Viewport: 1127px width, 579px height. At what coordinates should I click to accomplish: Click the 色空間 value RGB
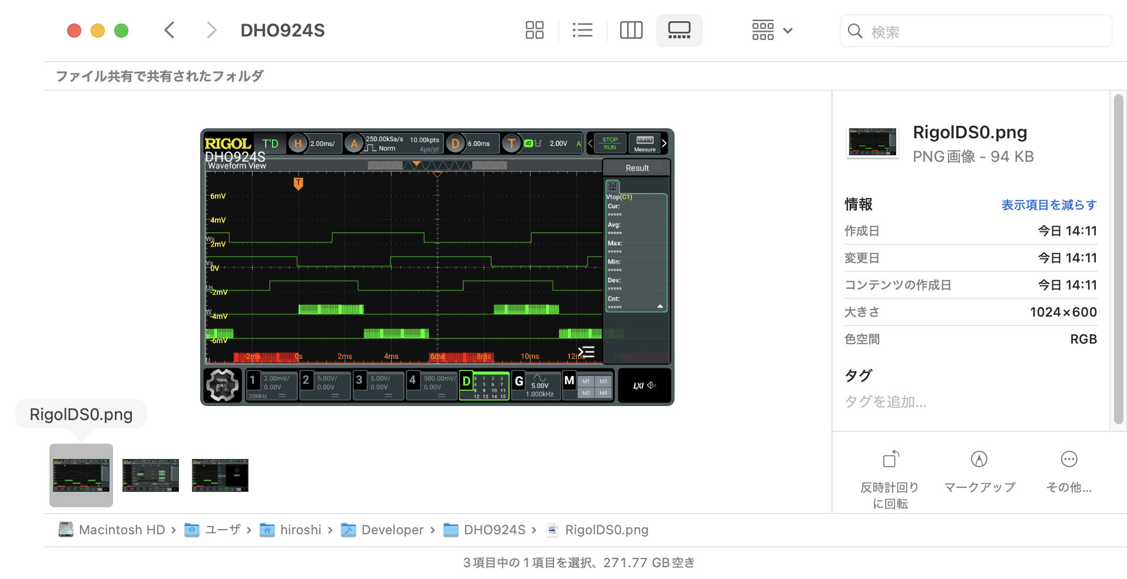[x=1083, y=339]
